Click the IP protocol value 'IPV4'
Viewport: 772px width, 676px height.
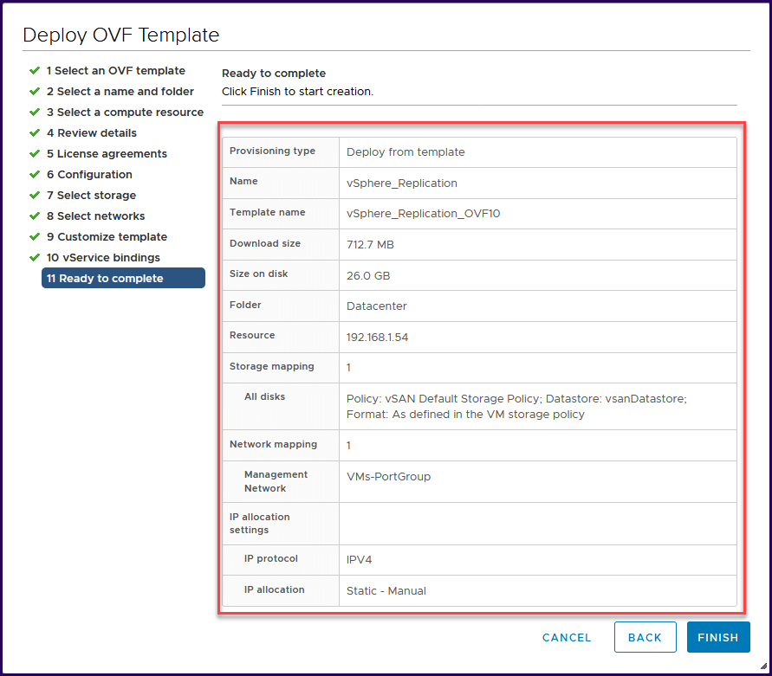tap(359, 560)
